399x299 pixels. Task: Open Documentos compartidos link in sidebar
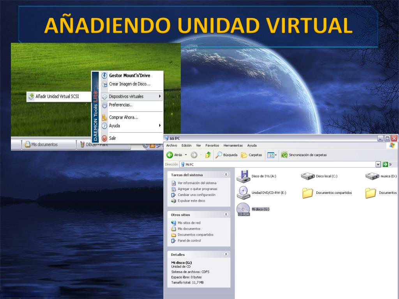click(x=196, y=235)
